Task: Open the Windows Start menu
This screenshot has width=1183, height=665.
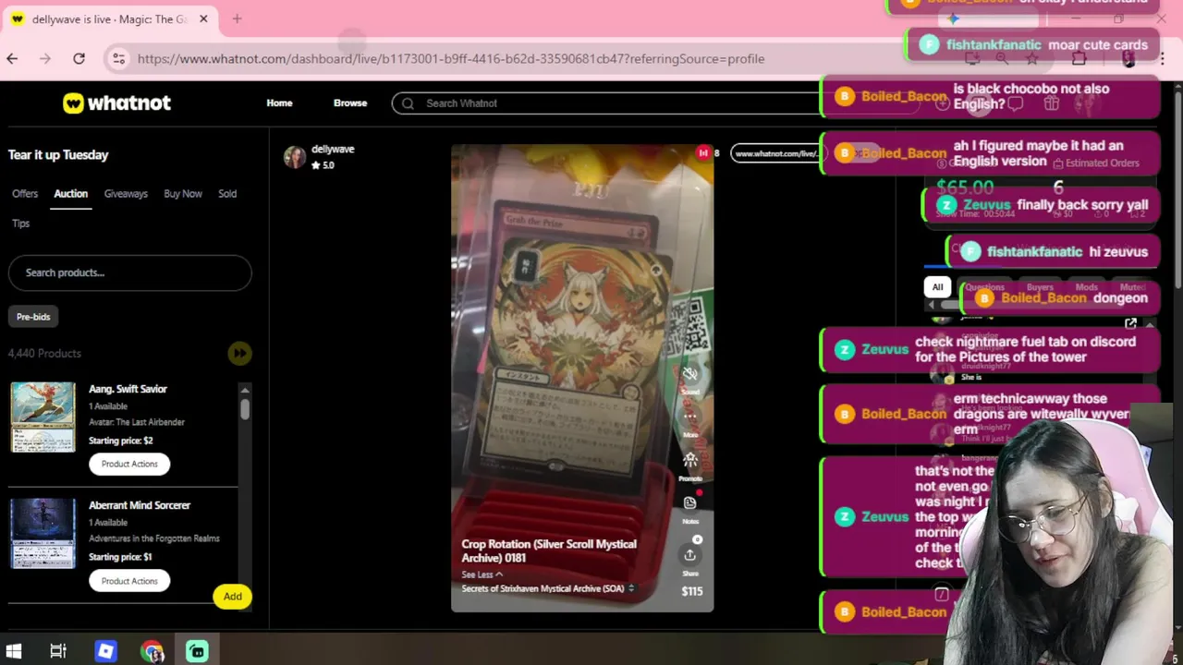Action: [14, 651]
